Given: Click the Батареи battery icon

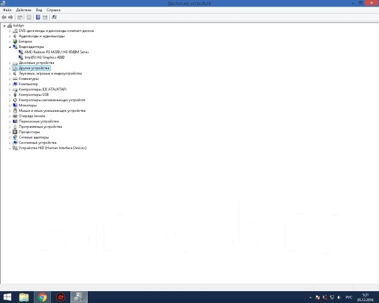Looking at the screenshot, I should pyautogui.click(x=15, y=41).
